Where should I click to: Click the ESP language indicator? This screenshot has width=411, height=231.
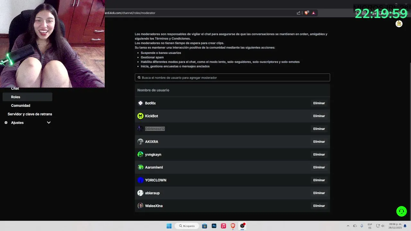370,226
